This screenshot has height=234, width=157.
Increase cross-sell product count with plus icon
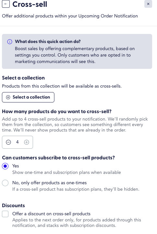click(27, 142)
